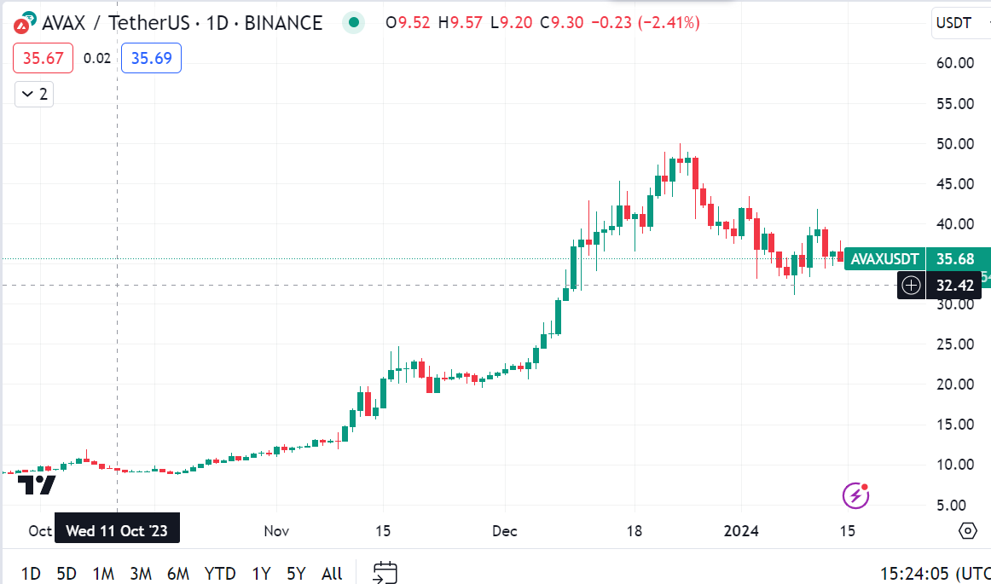
Task: Click the red 35.67 sell button
Action: point(43,58)
